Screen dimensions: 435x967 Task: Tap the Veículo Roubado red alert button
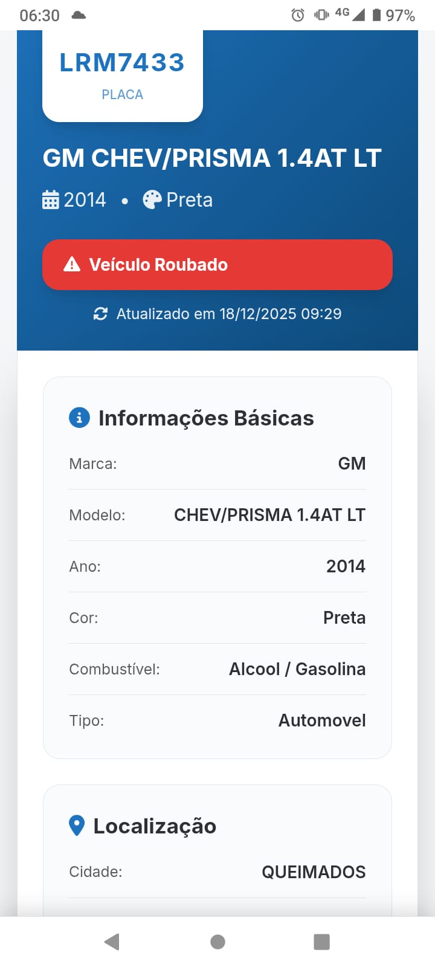tap(217, 265)
